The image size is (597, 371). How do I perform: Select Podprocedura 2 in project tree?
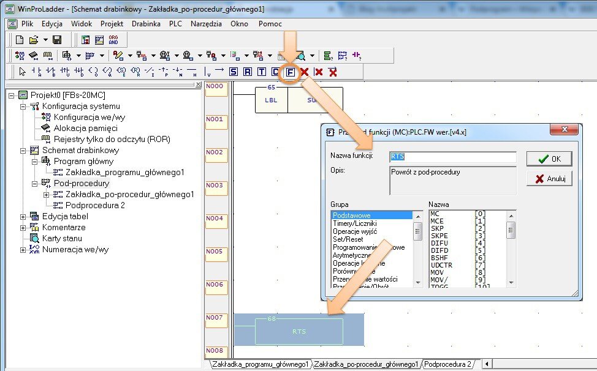(x=95, y=206)
